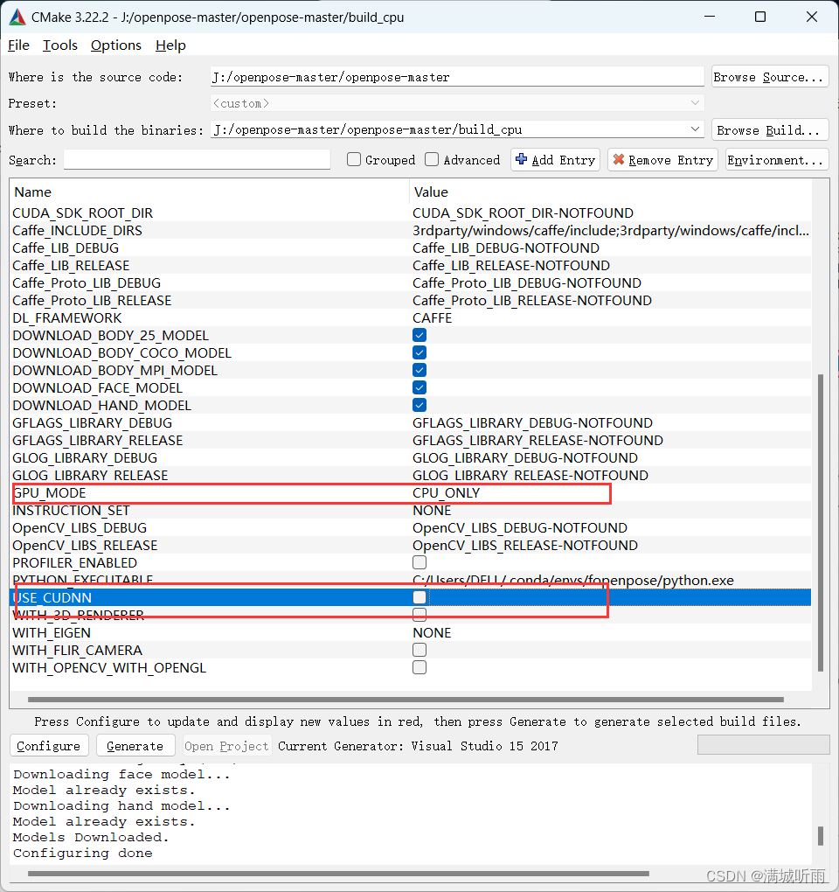Open the Preset dropdown showing custom

(695, 102)
